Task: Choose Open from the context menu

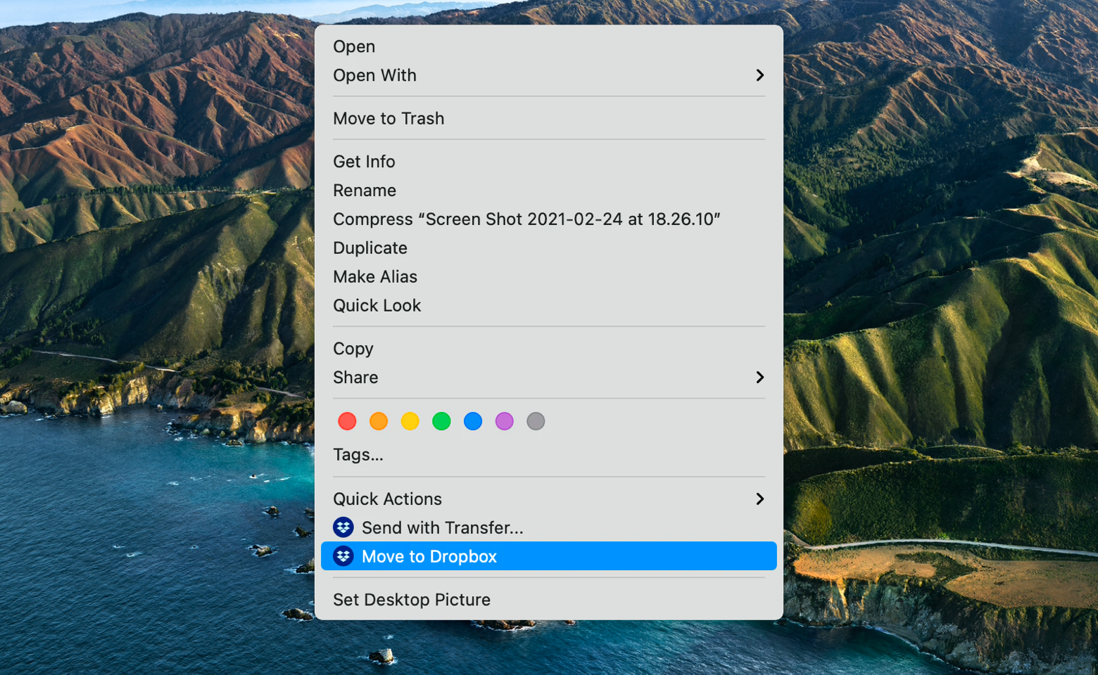Action: click(x=548, y=46)
